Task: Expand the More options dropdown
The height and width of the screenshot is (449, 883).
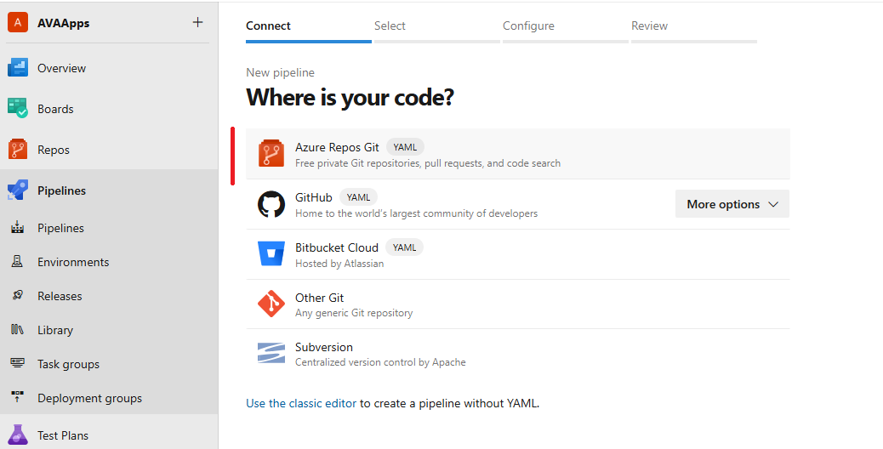Action: point(732,204)
